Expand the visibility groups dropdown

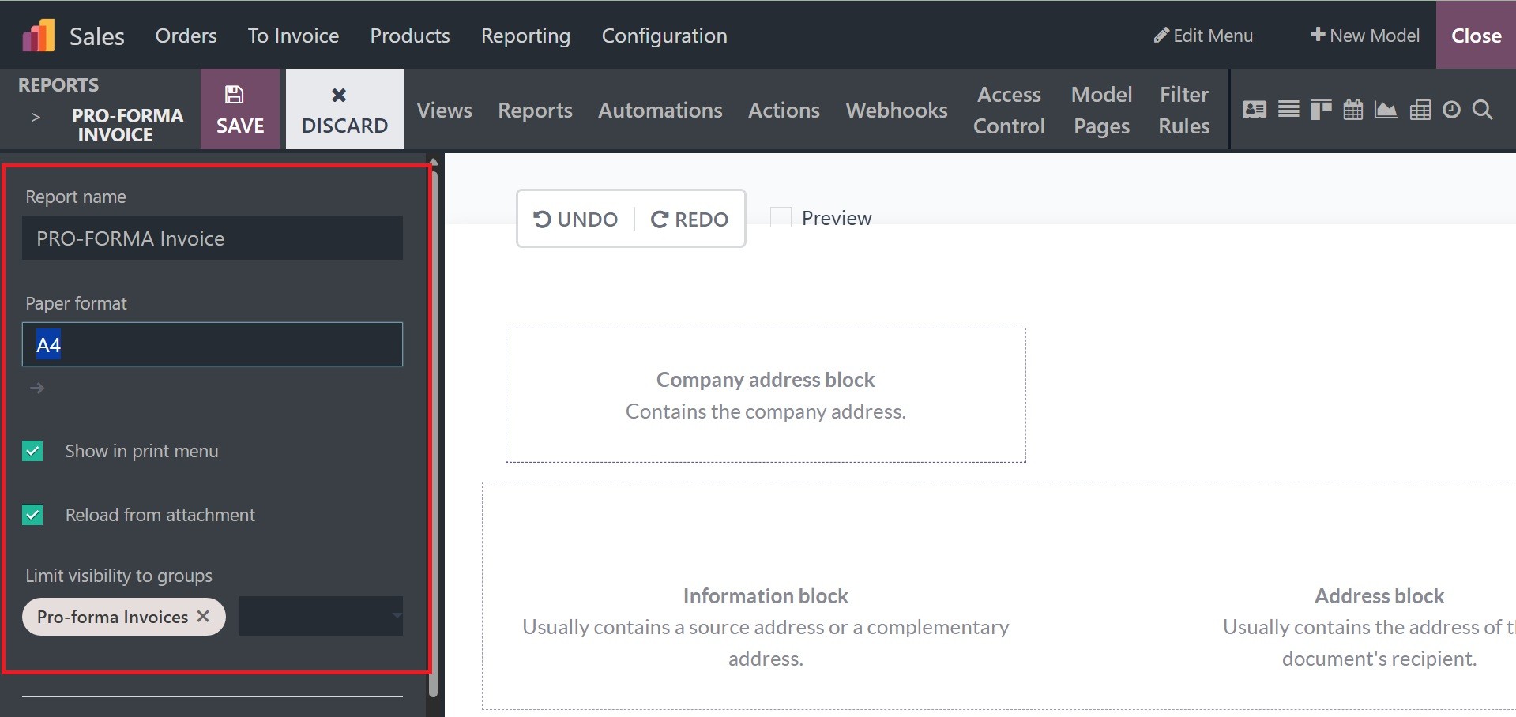point(321,616)
